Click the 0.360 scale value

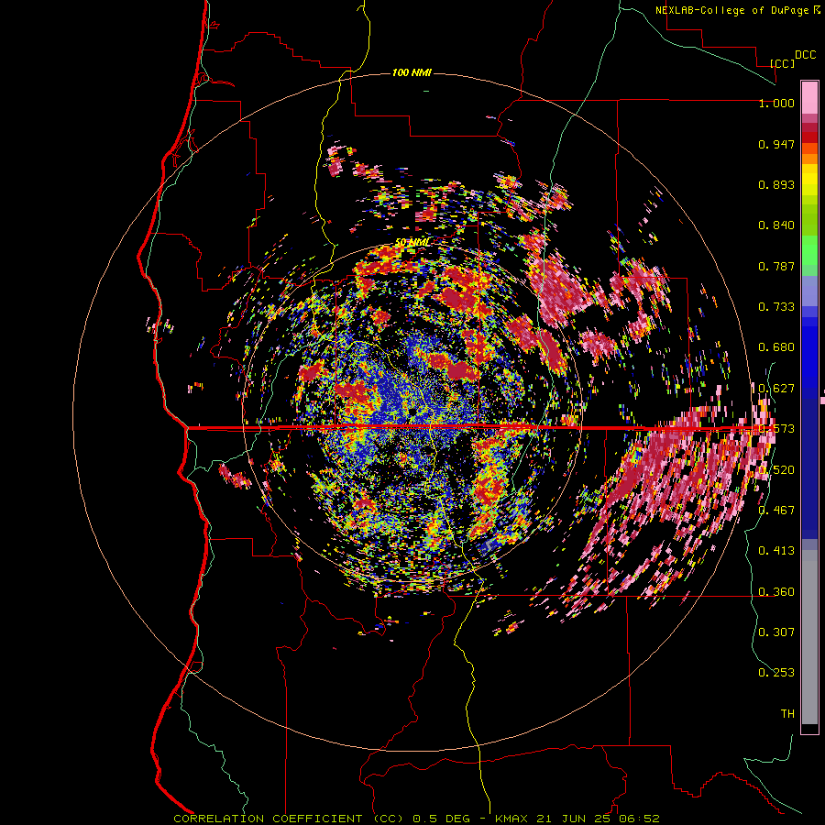tap(776, 591)
